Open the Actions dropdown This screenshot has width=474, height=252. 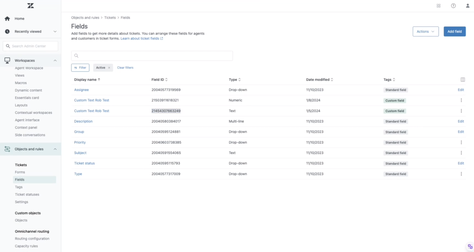[425, 31]
